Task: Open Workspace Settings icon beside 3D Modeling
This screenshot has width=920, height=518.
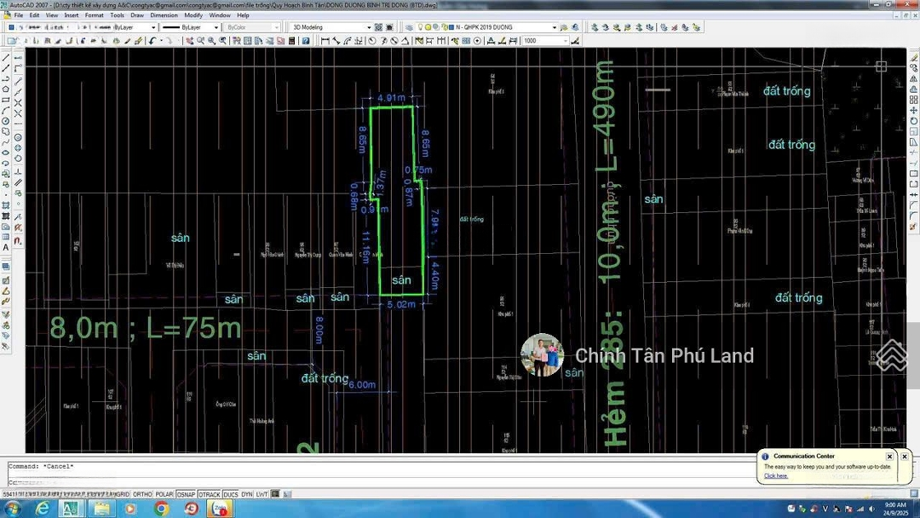Action: pyautogui.click(x=379, y=27)
